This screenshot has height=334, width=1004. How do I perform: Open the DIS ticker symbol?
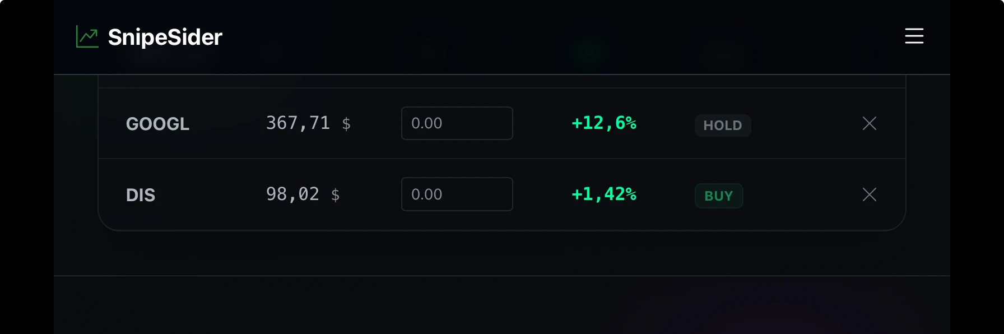(141, 195)
